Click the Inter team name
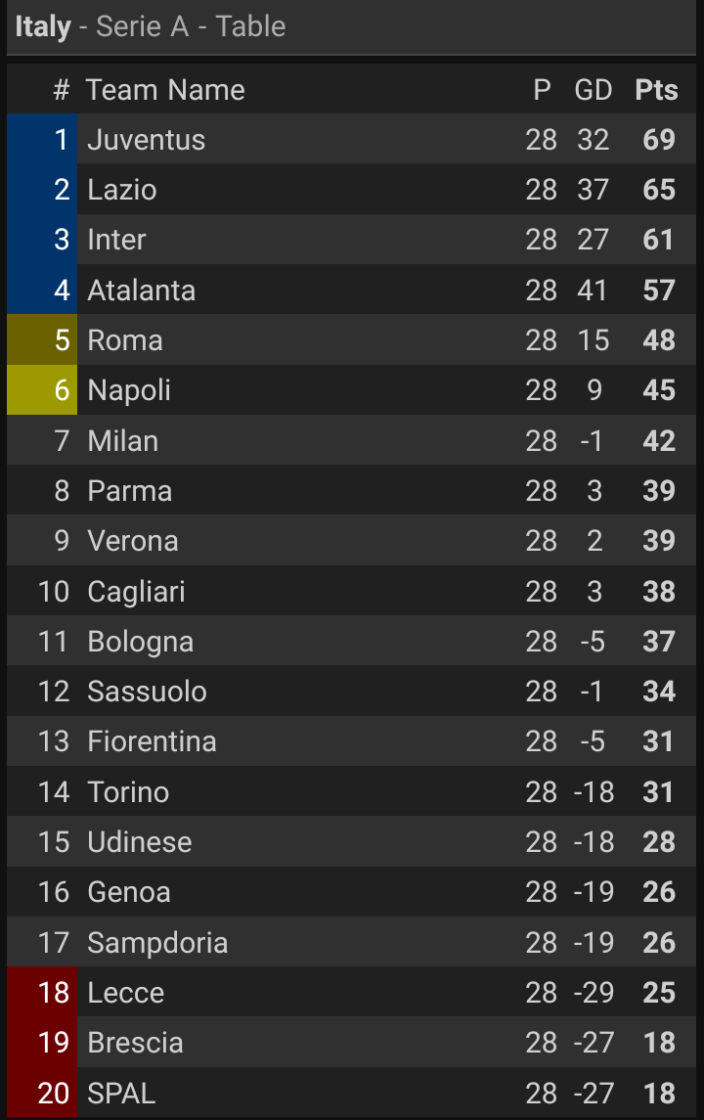This screenshot has height=1120, width=704. [x=116, y=240]
